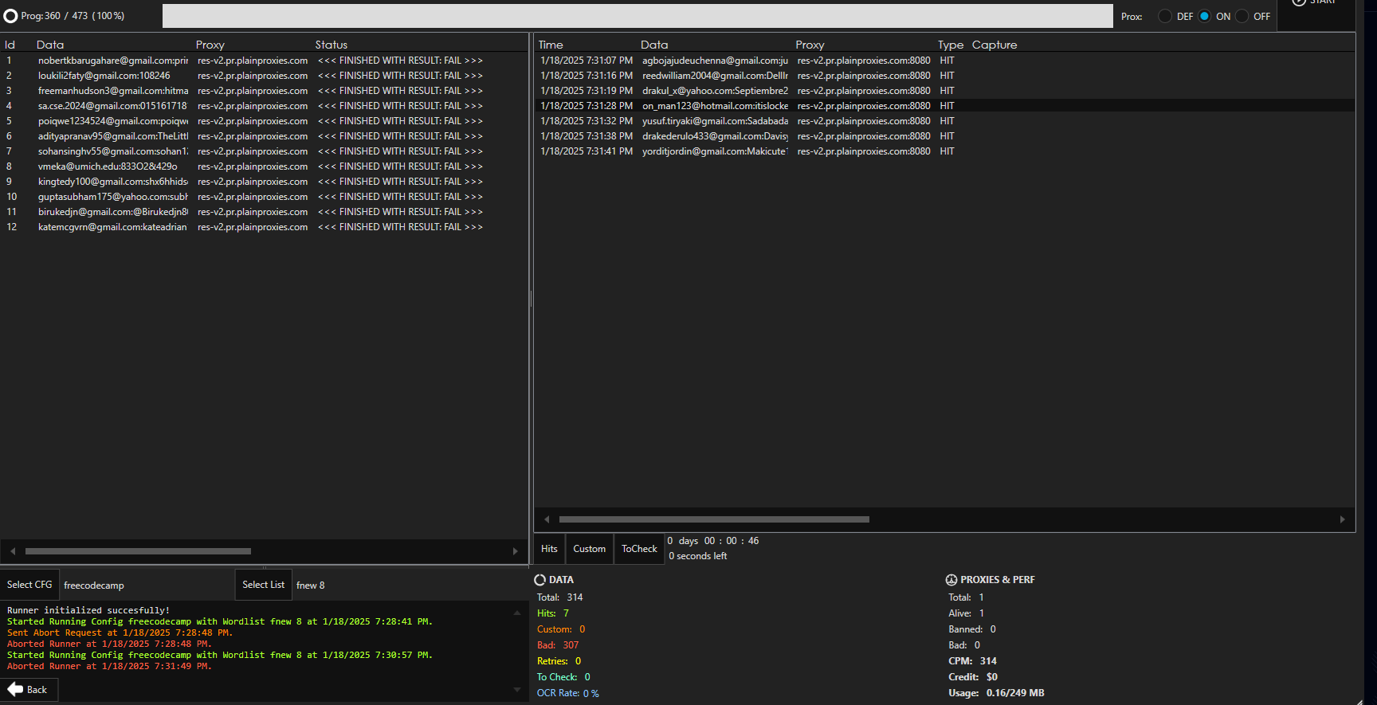The image size is (1377, 705).
Task: Click the PROXIES & PERF gauge icon
Action: click(951, 580)
